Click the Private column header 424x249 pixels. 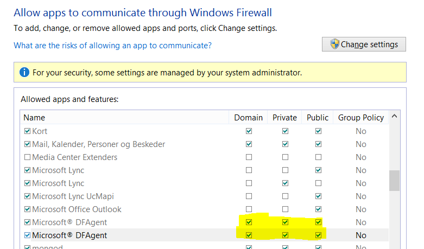(284, 117)
